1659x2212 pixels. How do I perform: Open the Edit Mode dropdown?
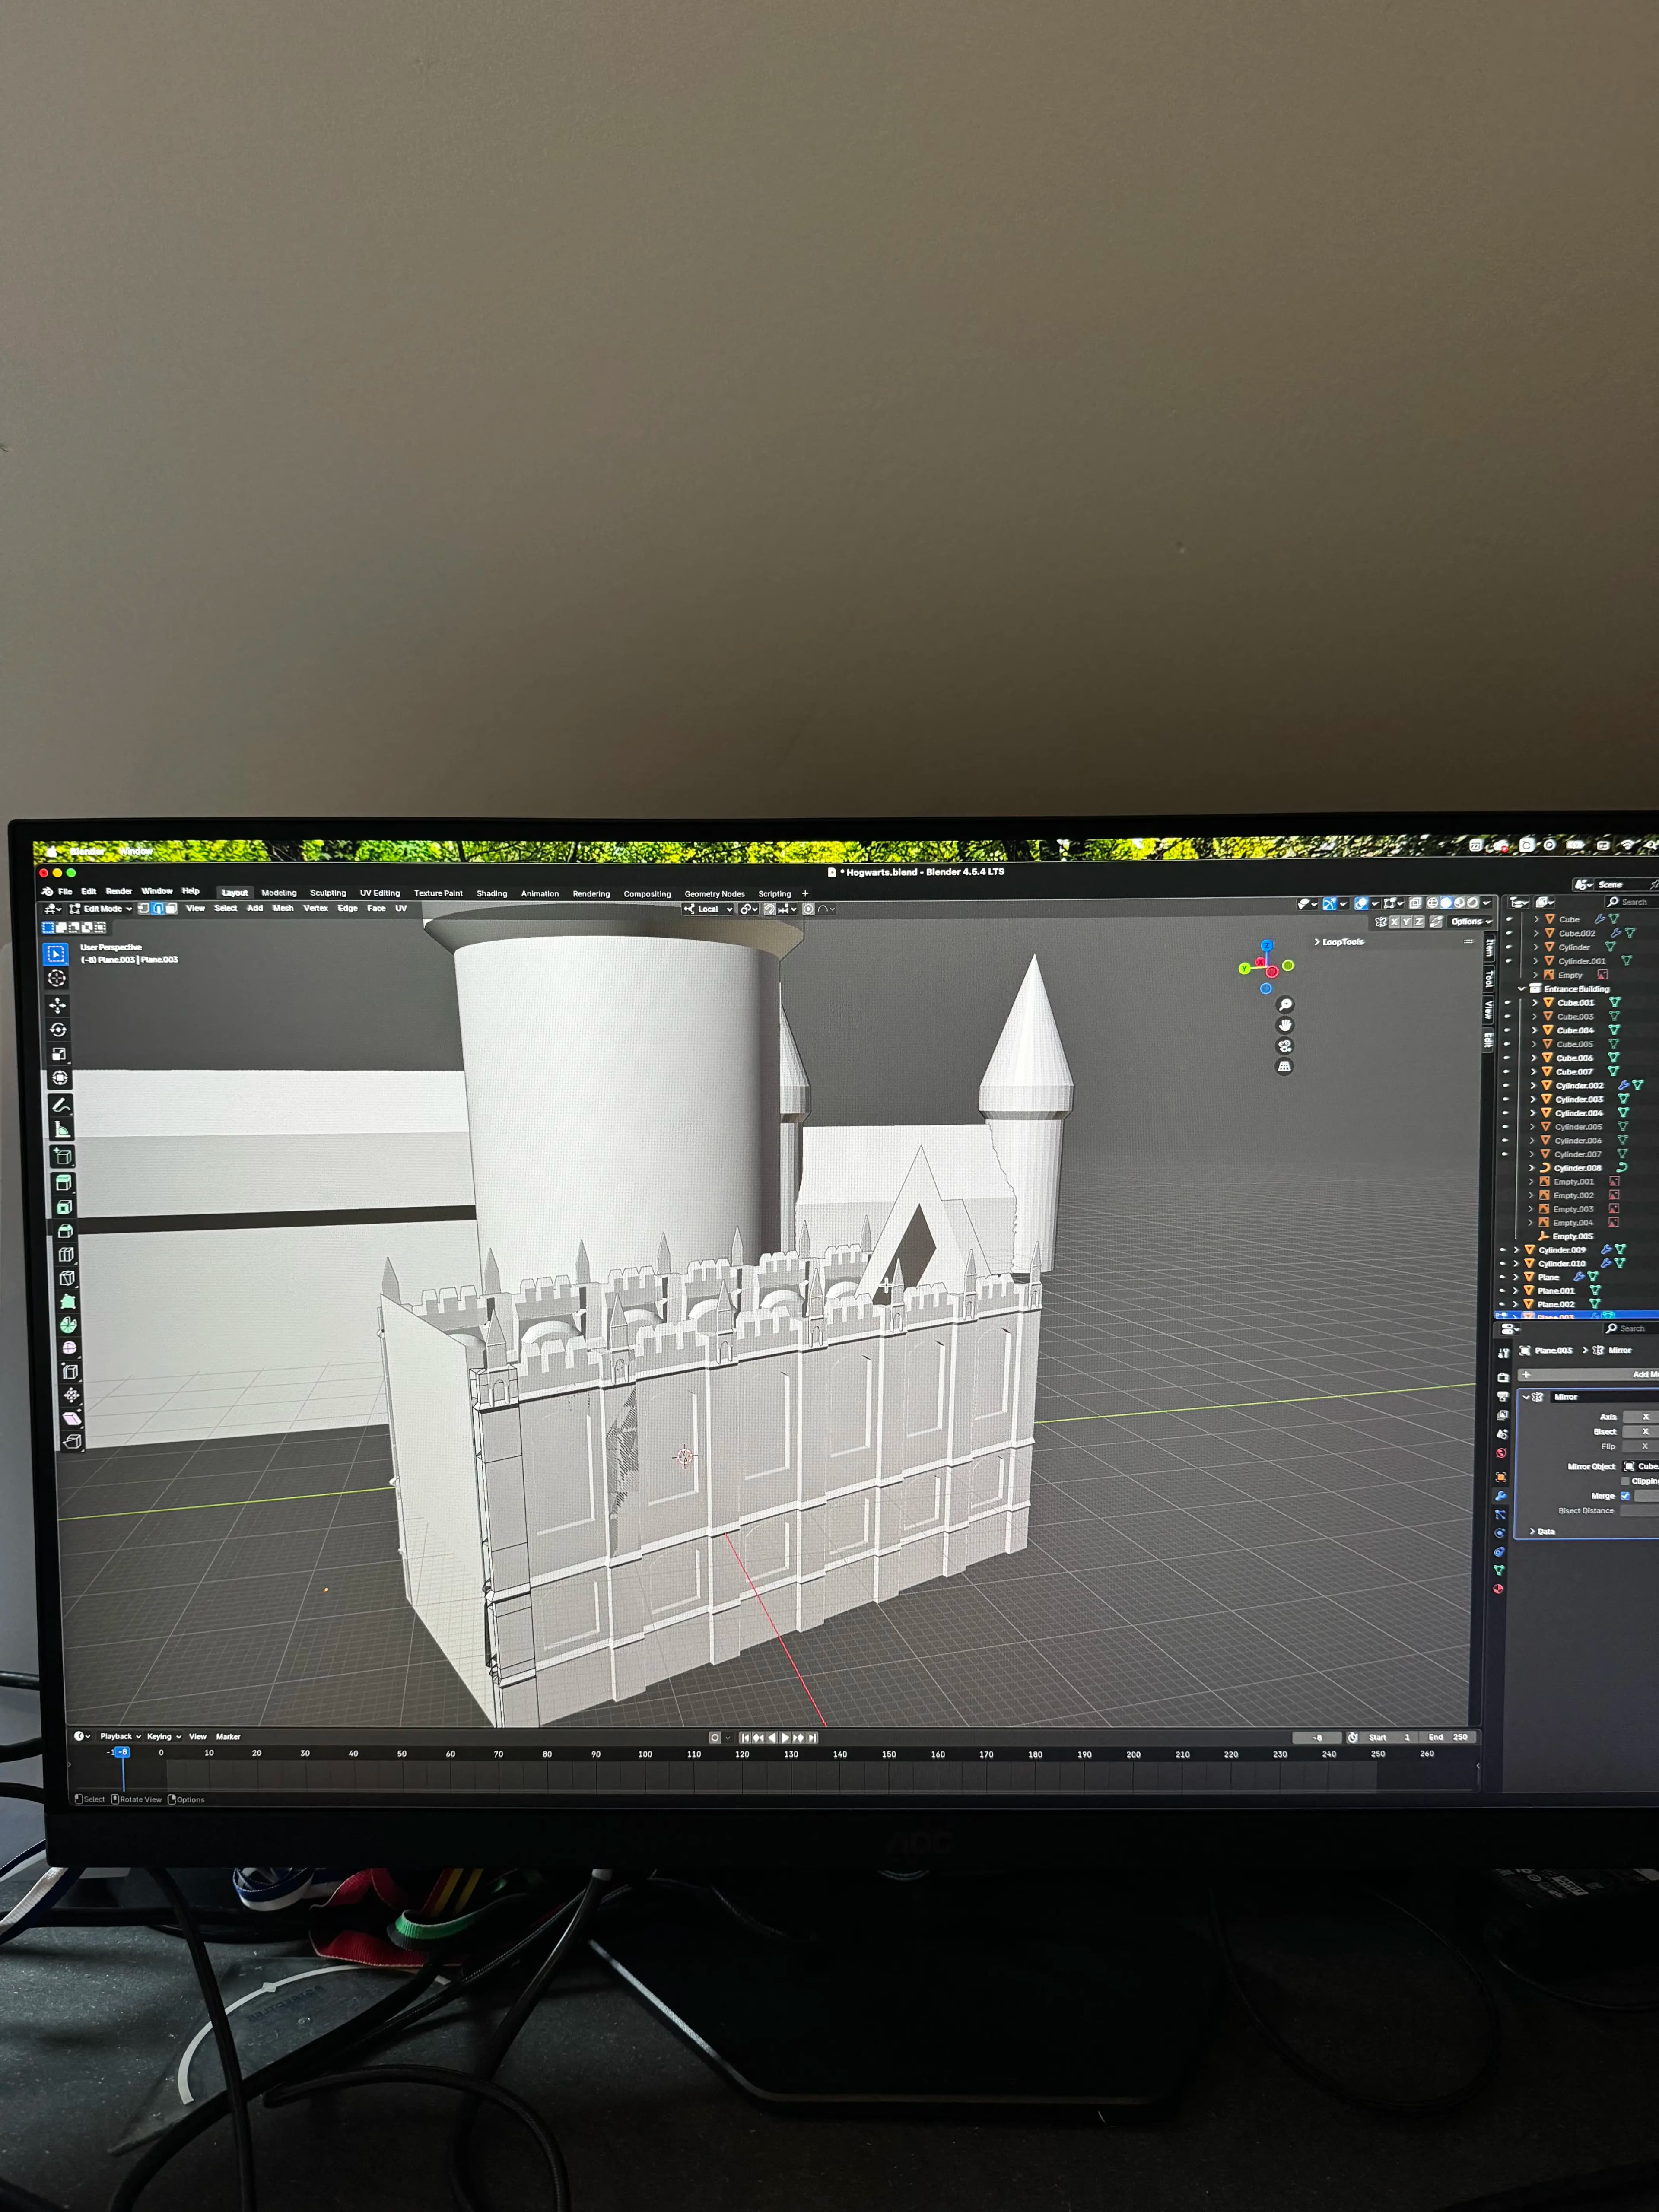[x=101, y=909]
